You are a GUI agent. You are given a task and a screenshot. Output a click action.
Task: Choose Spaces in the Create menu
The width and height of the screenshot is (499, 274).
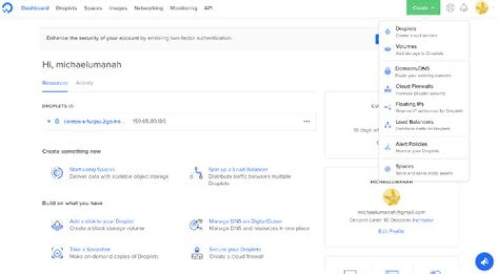[x=424, y=170]
